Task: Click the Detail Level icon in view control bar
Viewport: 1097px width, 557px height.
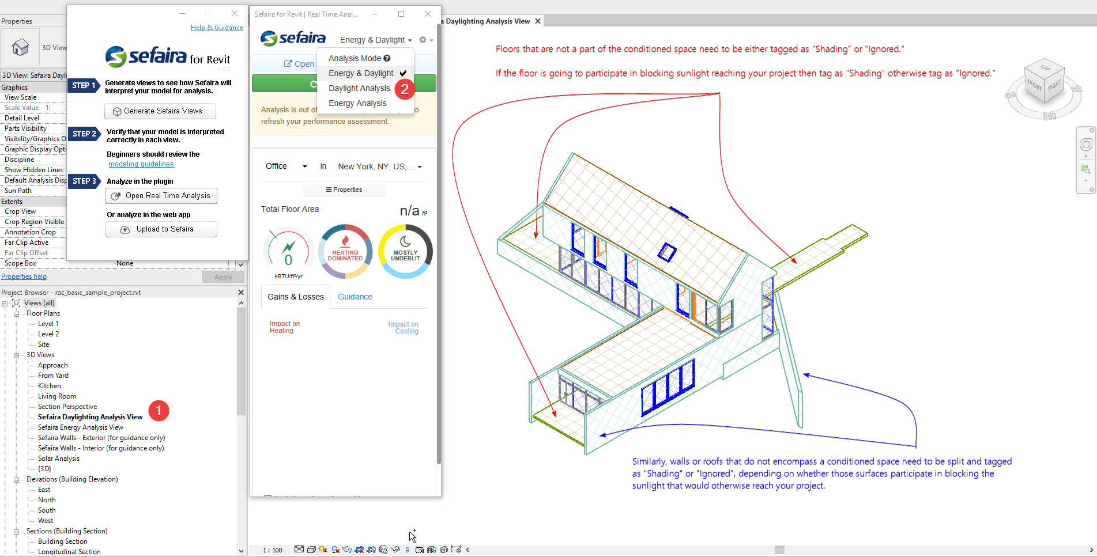Action: click(299, 550)
